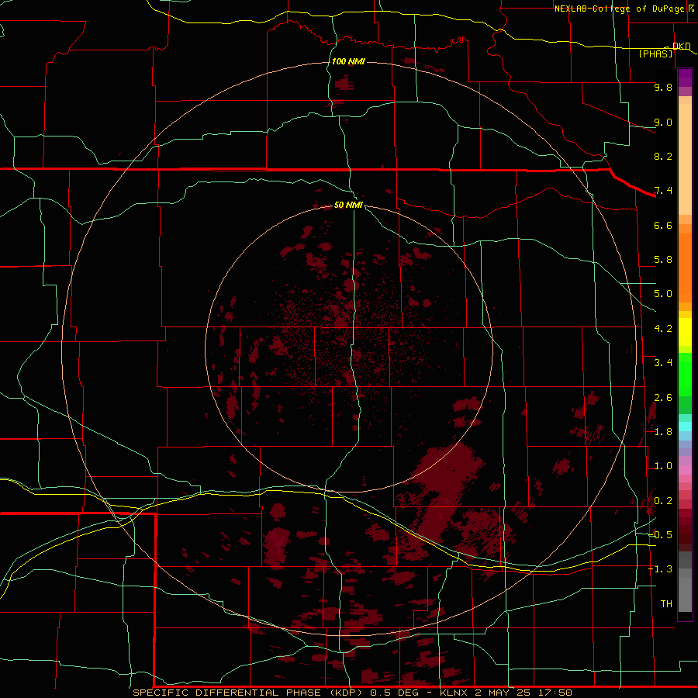Click the -1.3 scale value

(660, 569)
